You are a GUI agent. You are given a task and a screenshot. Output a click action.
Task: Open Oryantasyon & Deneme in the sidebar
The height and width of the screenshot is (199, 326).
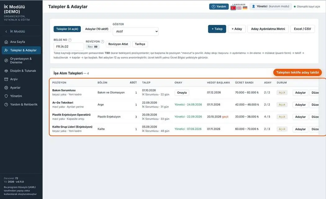click(21, 61)
